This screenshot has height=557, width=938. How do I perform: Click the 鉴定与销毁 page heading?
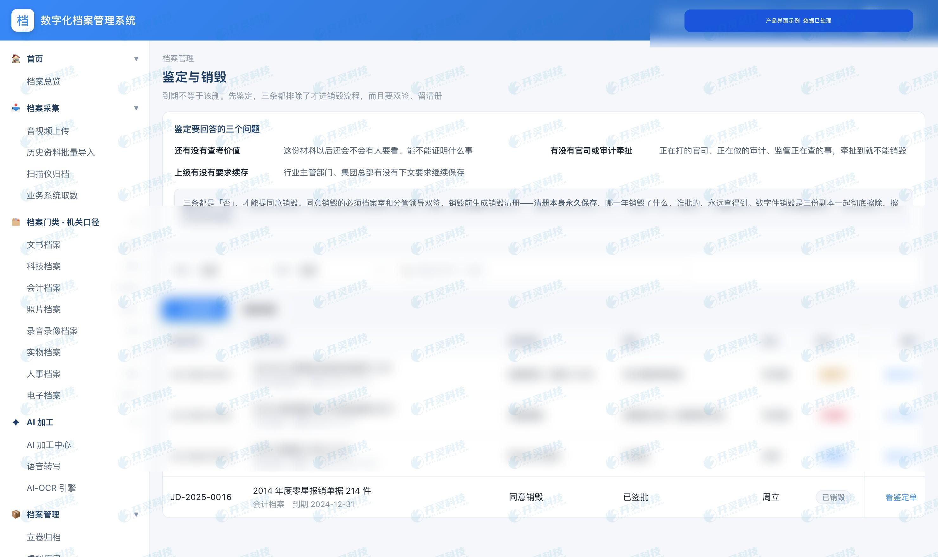pos(194,77)
